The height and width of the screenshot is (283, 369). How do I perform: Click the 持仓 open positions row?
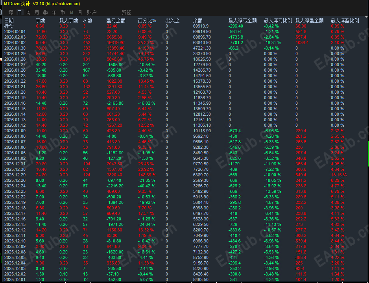(184, 26)
